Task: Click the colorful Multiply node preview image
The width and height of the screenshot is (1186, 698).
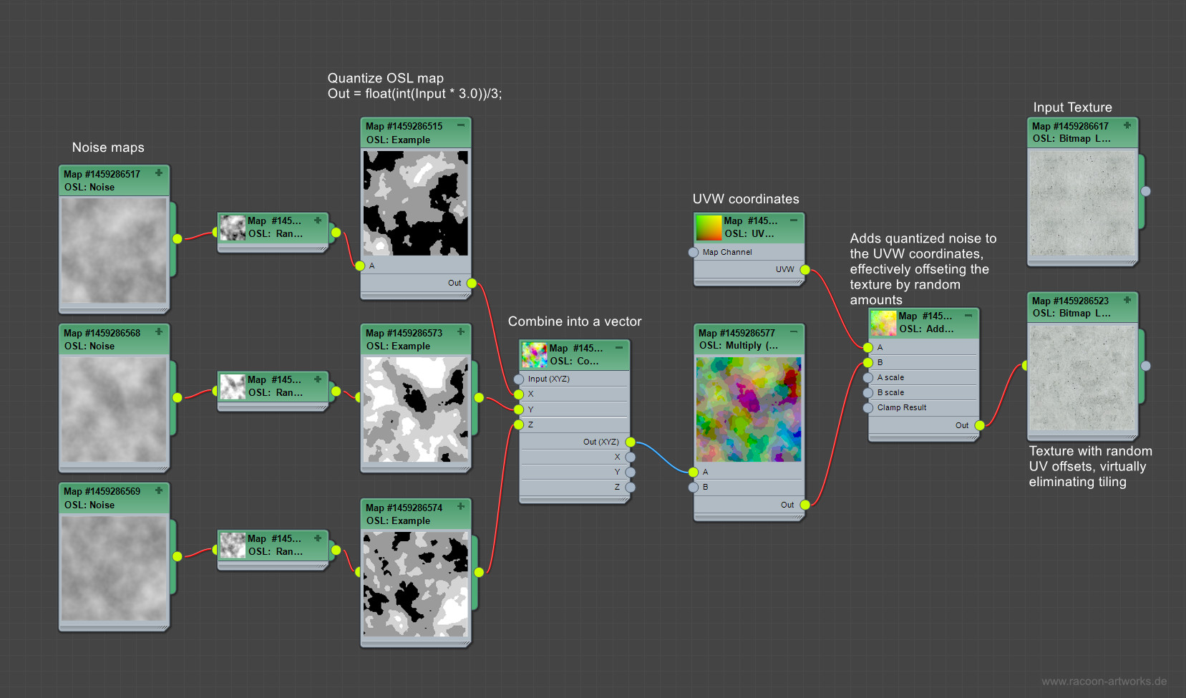Action: [749, 409]
